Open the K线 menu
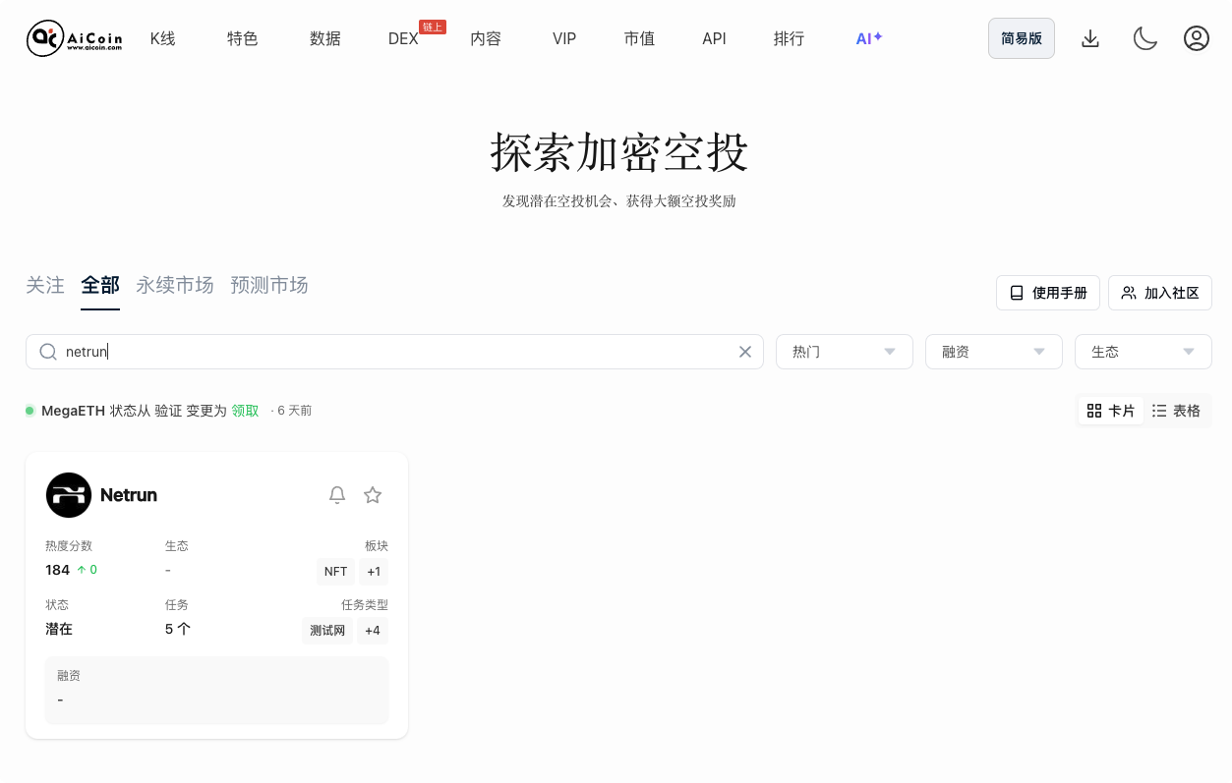The image size is (1232, 783). tap(163, 38)
